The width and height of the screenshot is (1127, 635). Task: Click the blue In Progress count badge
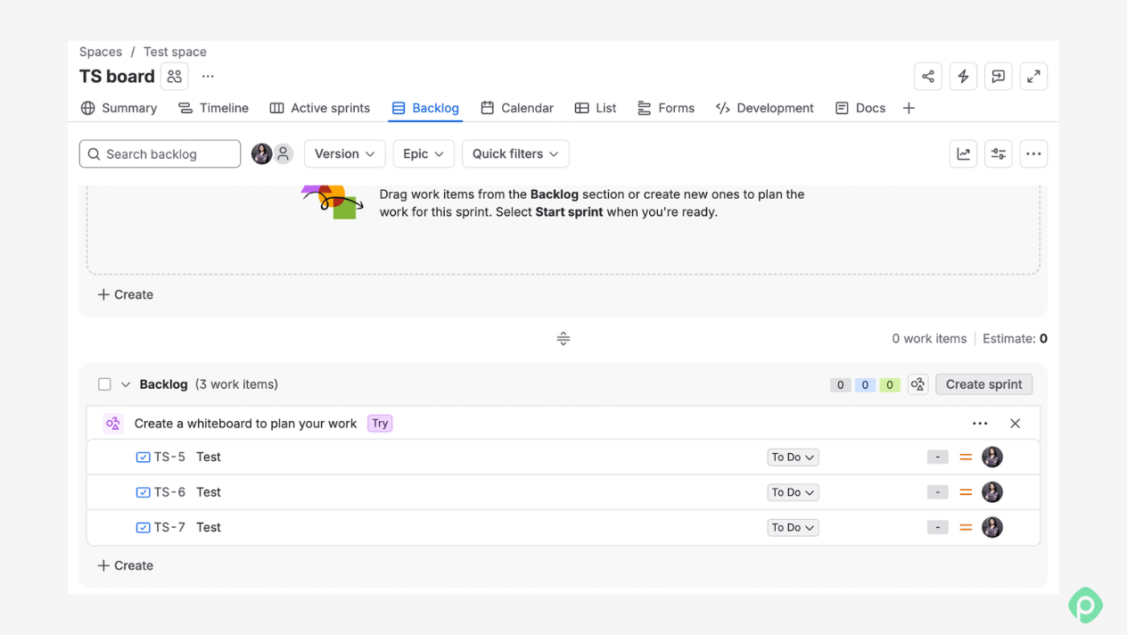point(865,385)
